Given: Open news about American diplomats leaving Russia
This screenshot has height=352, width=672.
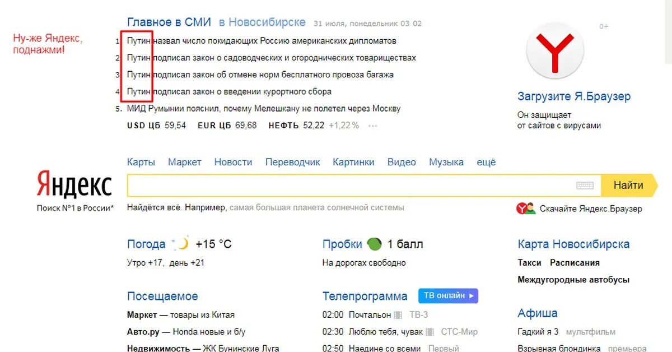Looking at the screenshot, I should tap(262, 41).
